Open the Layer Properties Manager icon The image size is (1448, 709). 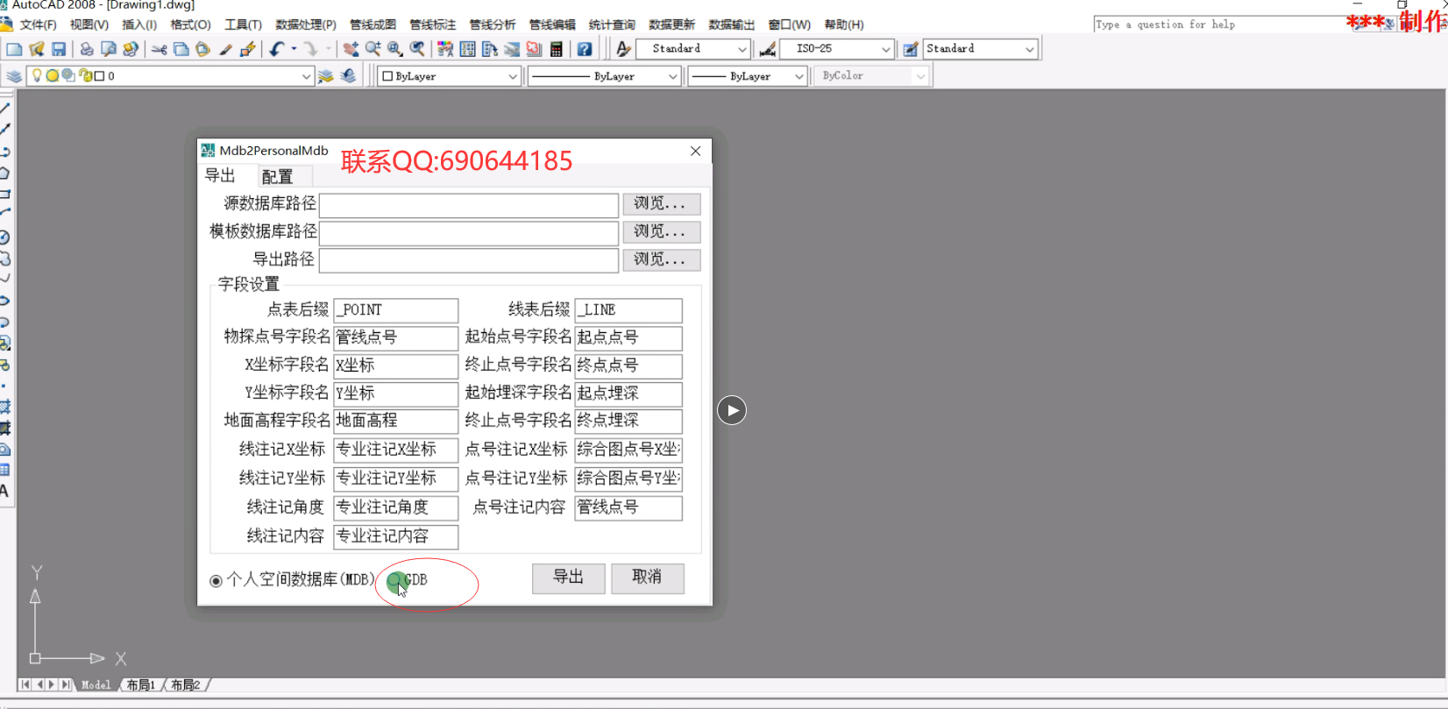(14, 76)
